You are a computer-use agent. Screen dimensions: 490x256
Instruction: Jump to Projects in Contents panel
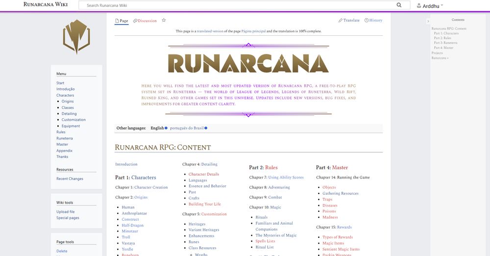(437, 53)
